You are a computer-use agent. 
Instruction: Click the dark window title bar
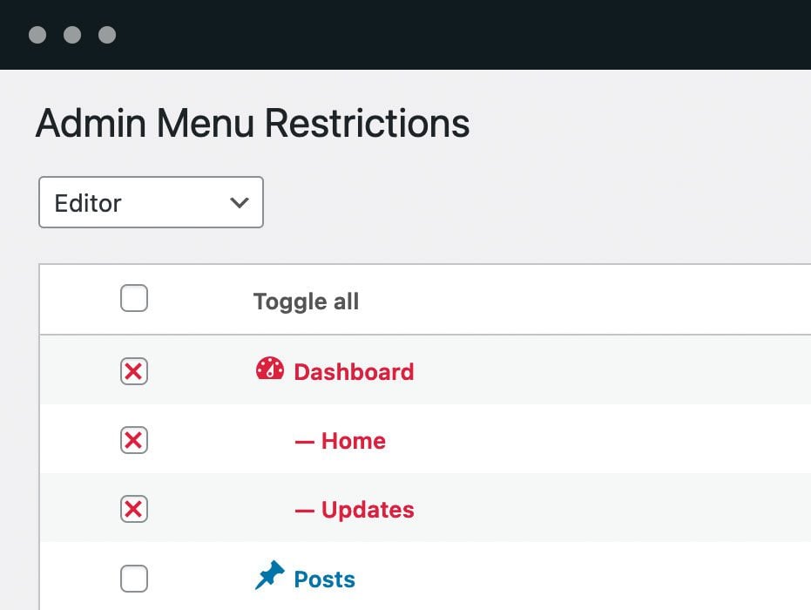(436, 35)
